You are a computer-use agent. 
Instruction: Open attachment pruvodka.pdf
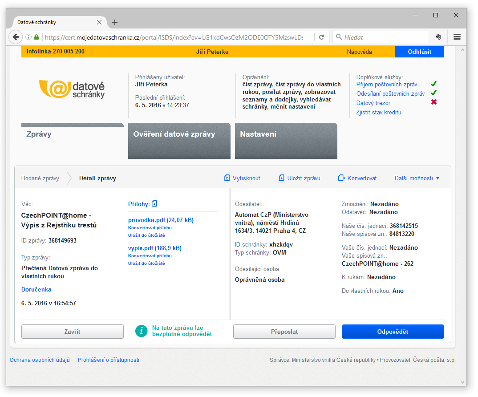click(161, 220)
